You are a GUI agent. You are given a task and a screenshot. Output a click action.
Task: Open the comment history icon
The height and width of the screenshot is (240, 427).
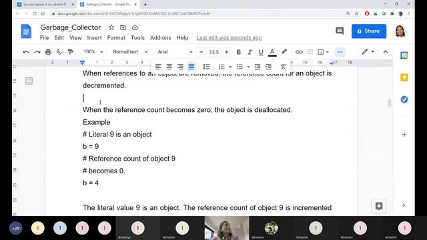[340, 31]
